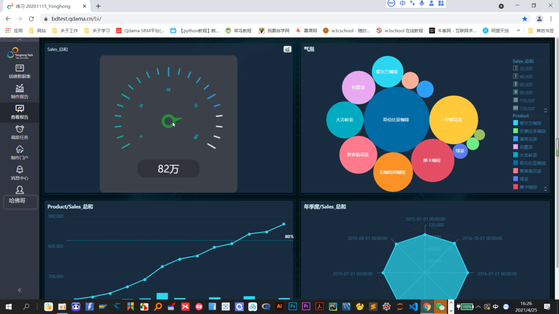
Task: Click the 年季度/Sales_总和 panel title
Action: 325,207
